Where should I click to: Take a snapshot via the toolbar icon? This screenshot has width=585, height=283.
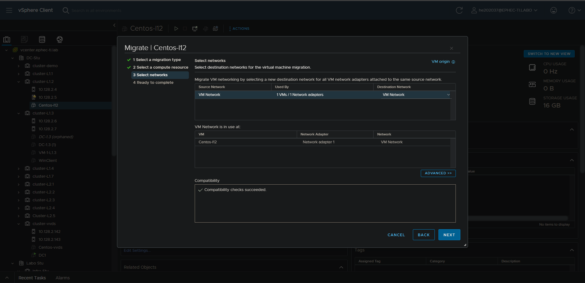tap(215, 29)
